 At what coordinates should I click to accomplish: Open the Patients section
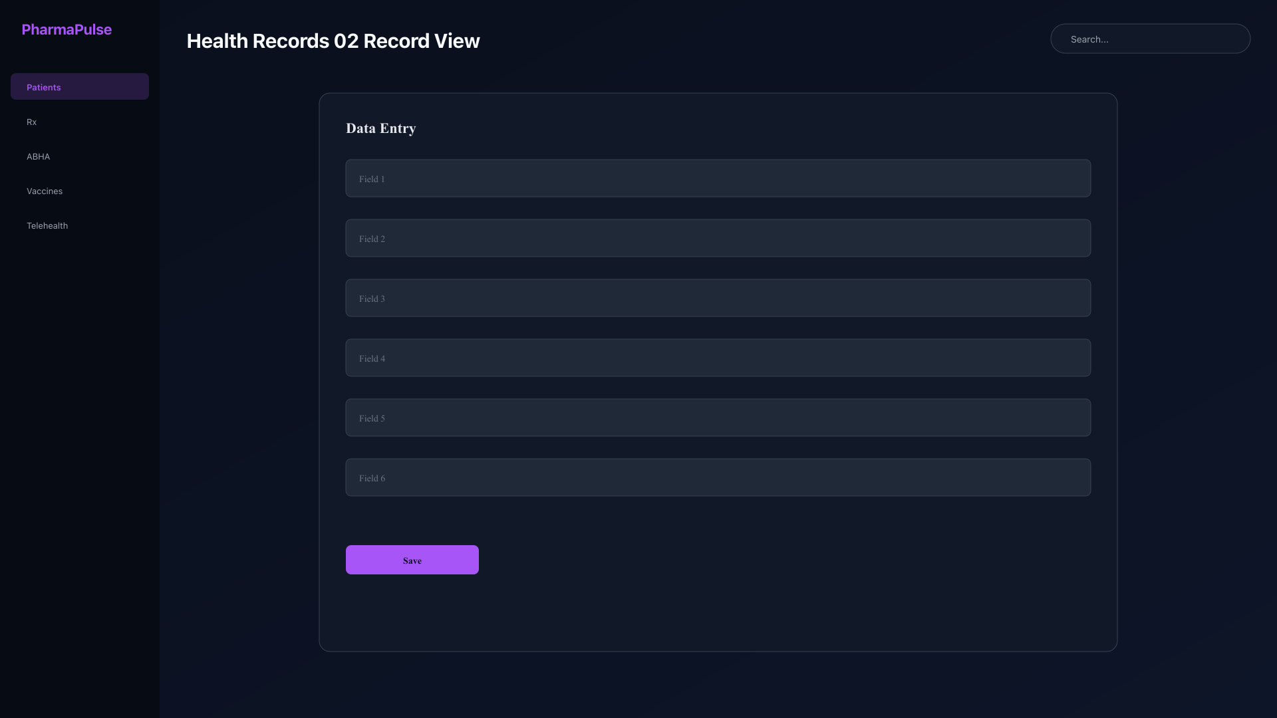tap(80, 86)
